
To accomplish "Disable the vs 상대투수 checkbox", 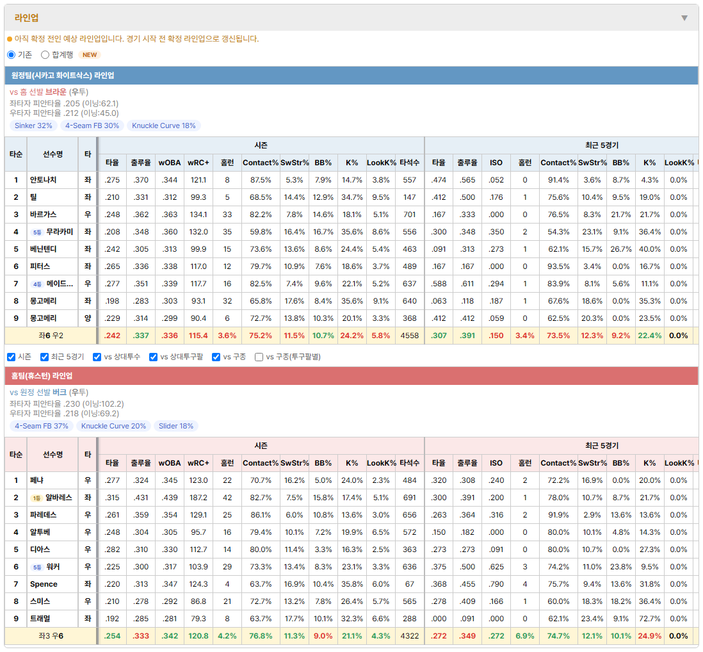I will pos(97,357).
